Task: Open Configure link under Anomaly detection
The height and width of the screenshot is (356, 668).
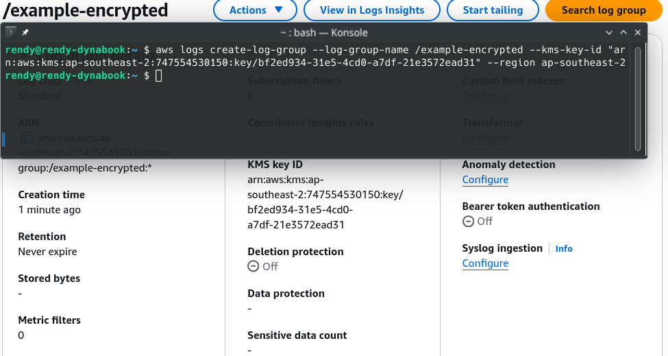Action: [485, 180]
